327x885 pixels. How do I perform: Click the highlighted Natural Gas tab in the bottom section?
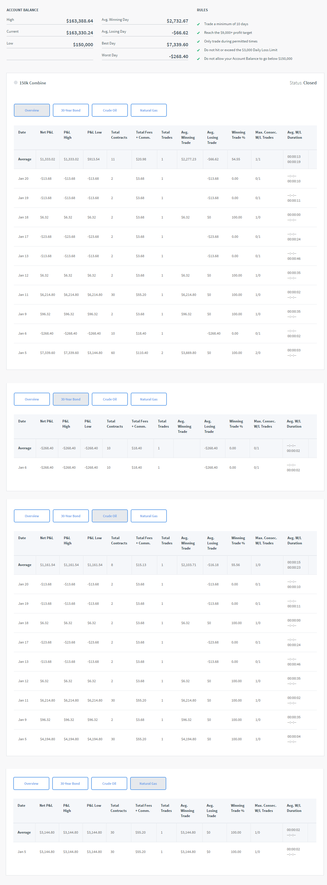[148, 783]
